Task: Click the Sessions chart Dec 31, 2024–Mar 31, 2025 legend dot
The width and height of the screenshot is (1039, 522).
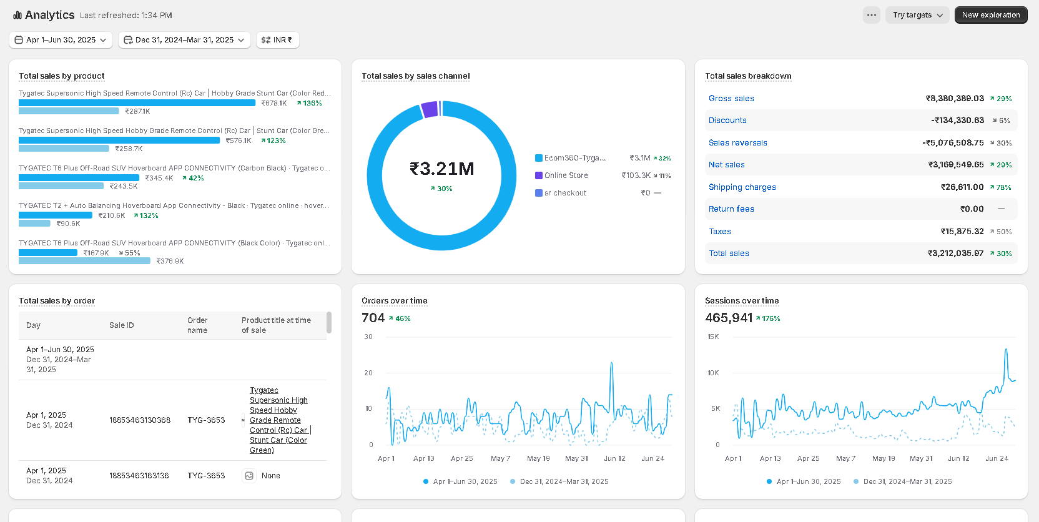Action: click(x=856, y=481)
